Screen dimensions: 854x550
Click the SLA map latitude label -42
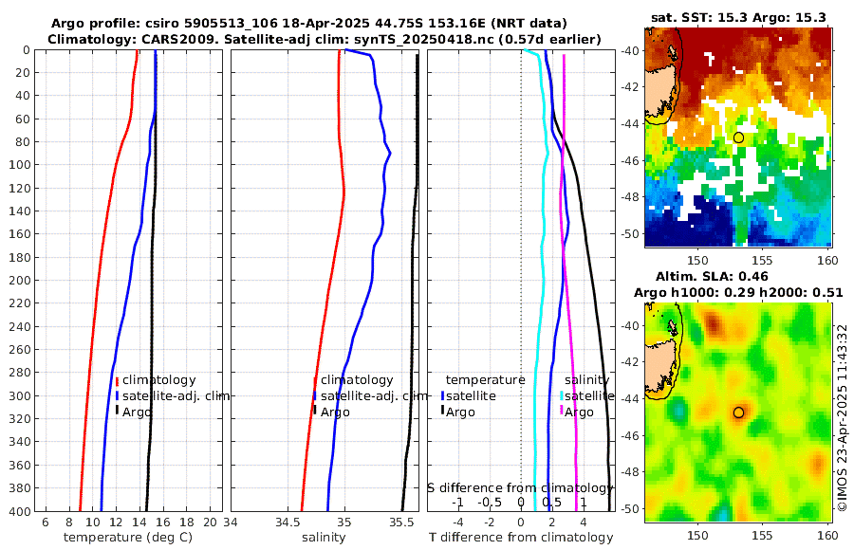(x=630, y=362)
